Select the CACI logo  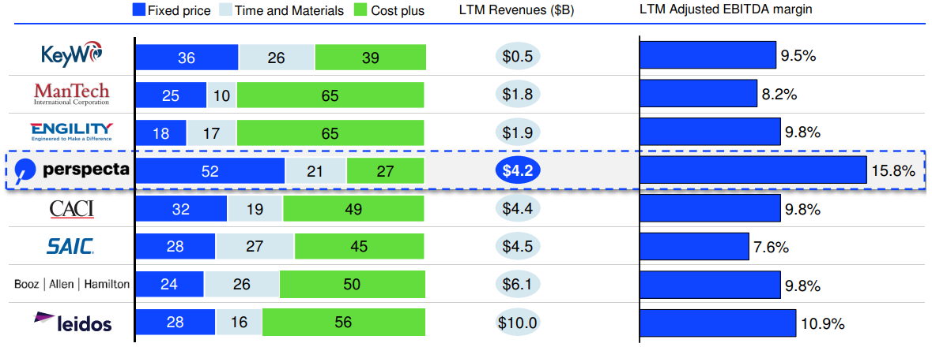(71, 209)
